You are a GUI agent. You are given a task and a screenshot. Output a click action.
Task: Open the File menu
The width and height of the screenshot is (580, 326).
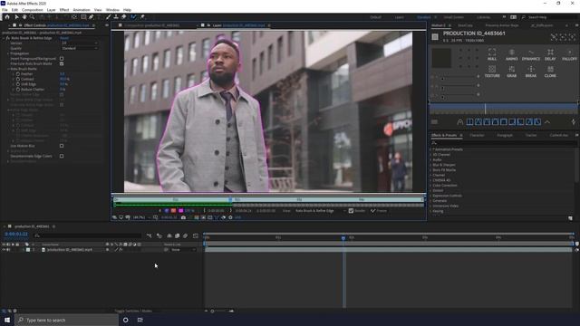point(5,10)
